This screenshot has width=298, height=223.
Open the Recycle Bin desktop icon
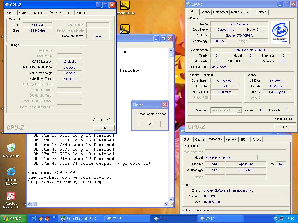(x=11, y=150)
